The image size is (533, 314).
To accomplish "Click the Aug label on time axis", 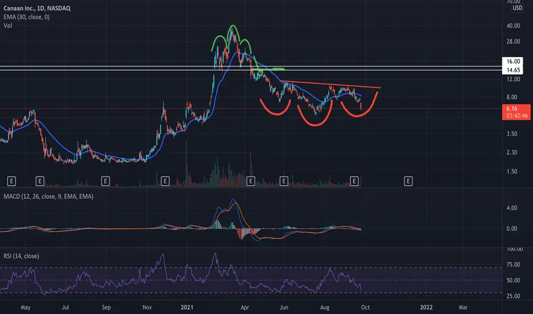I will pos(325,308).
